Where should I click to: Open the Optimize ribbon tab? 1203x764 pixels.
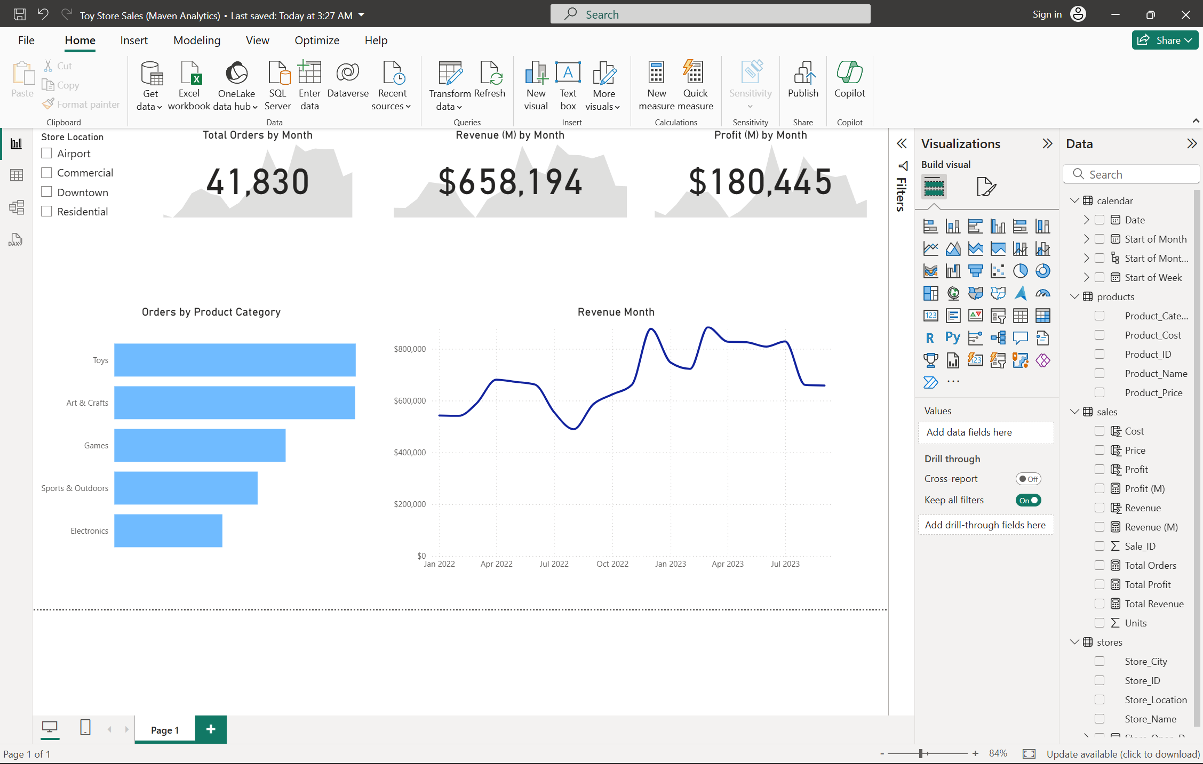(317, 41)
